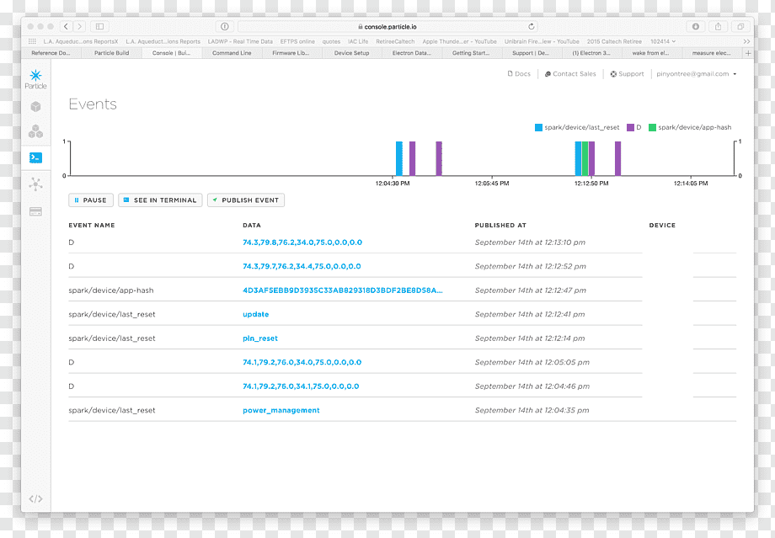Open the Products cubes icon in sidebar
The image size is (775, 538).
tap(35, 131)
